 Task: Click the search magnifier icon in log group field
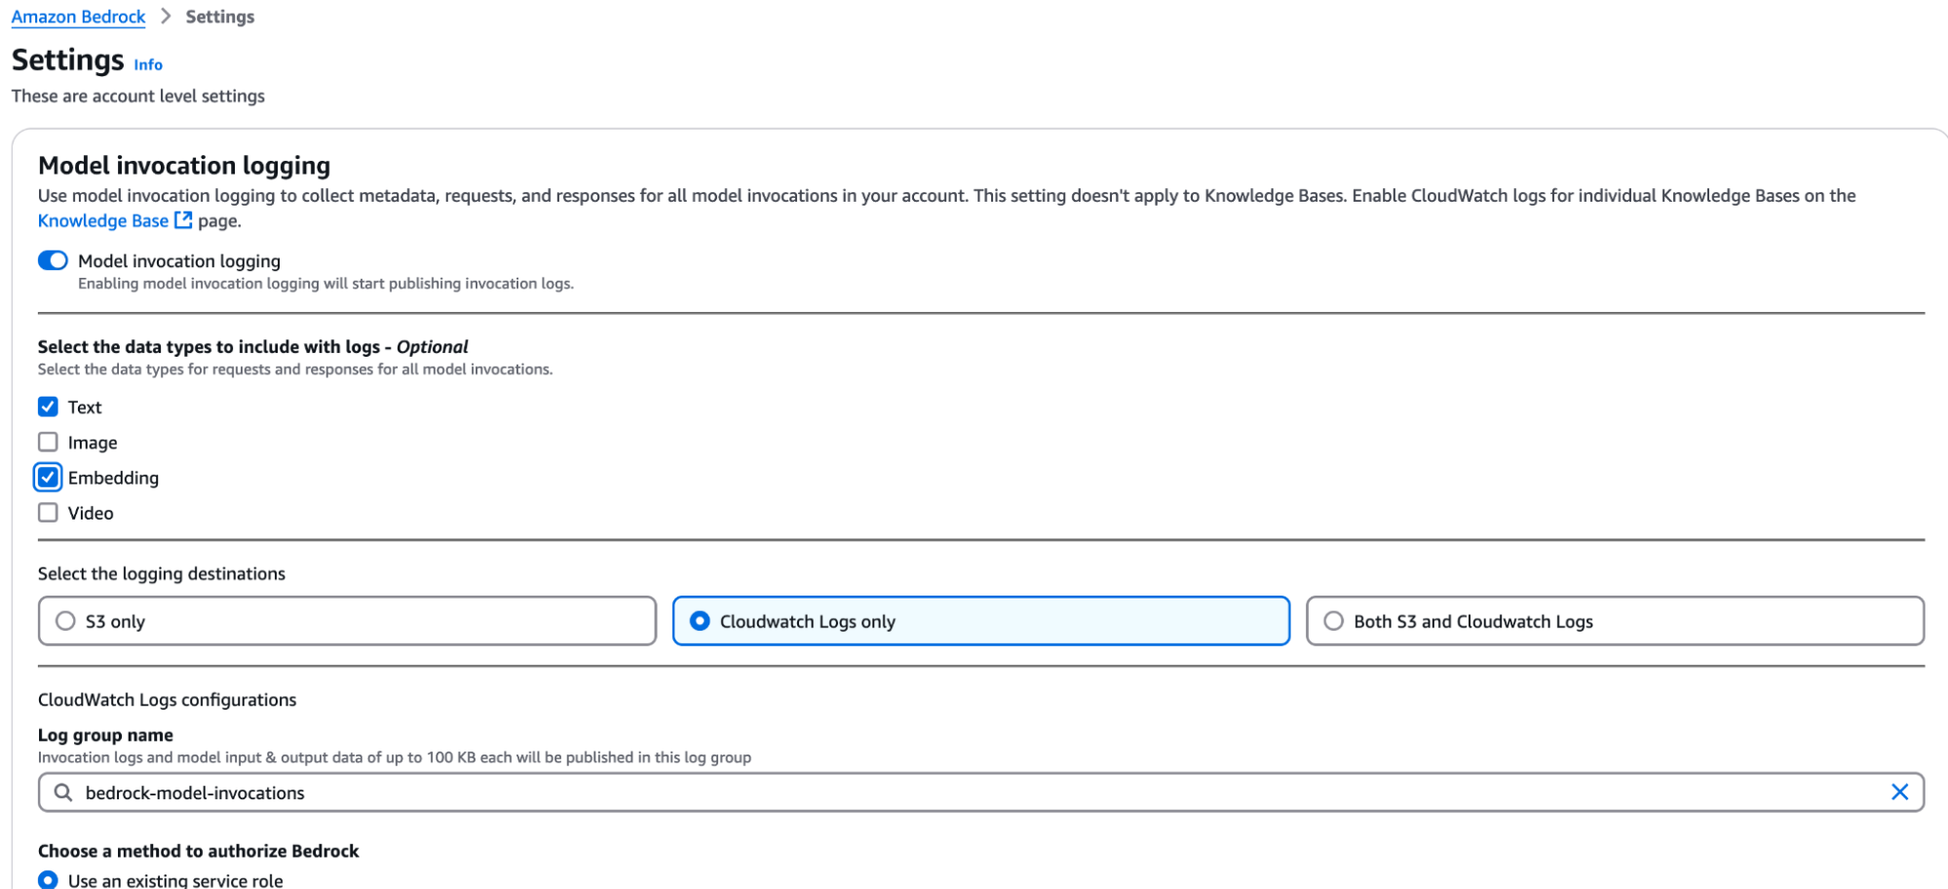[63, 792]
